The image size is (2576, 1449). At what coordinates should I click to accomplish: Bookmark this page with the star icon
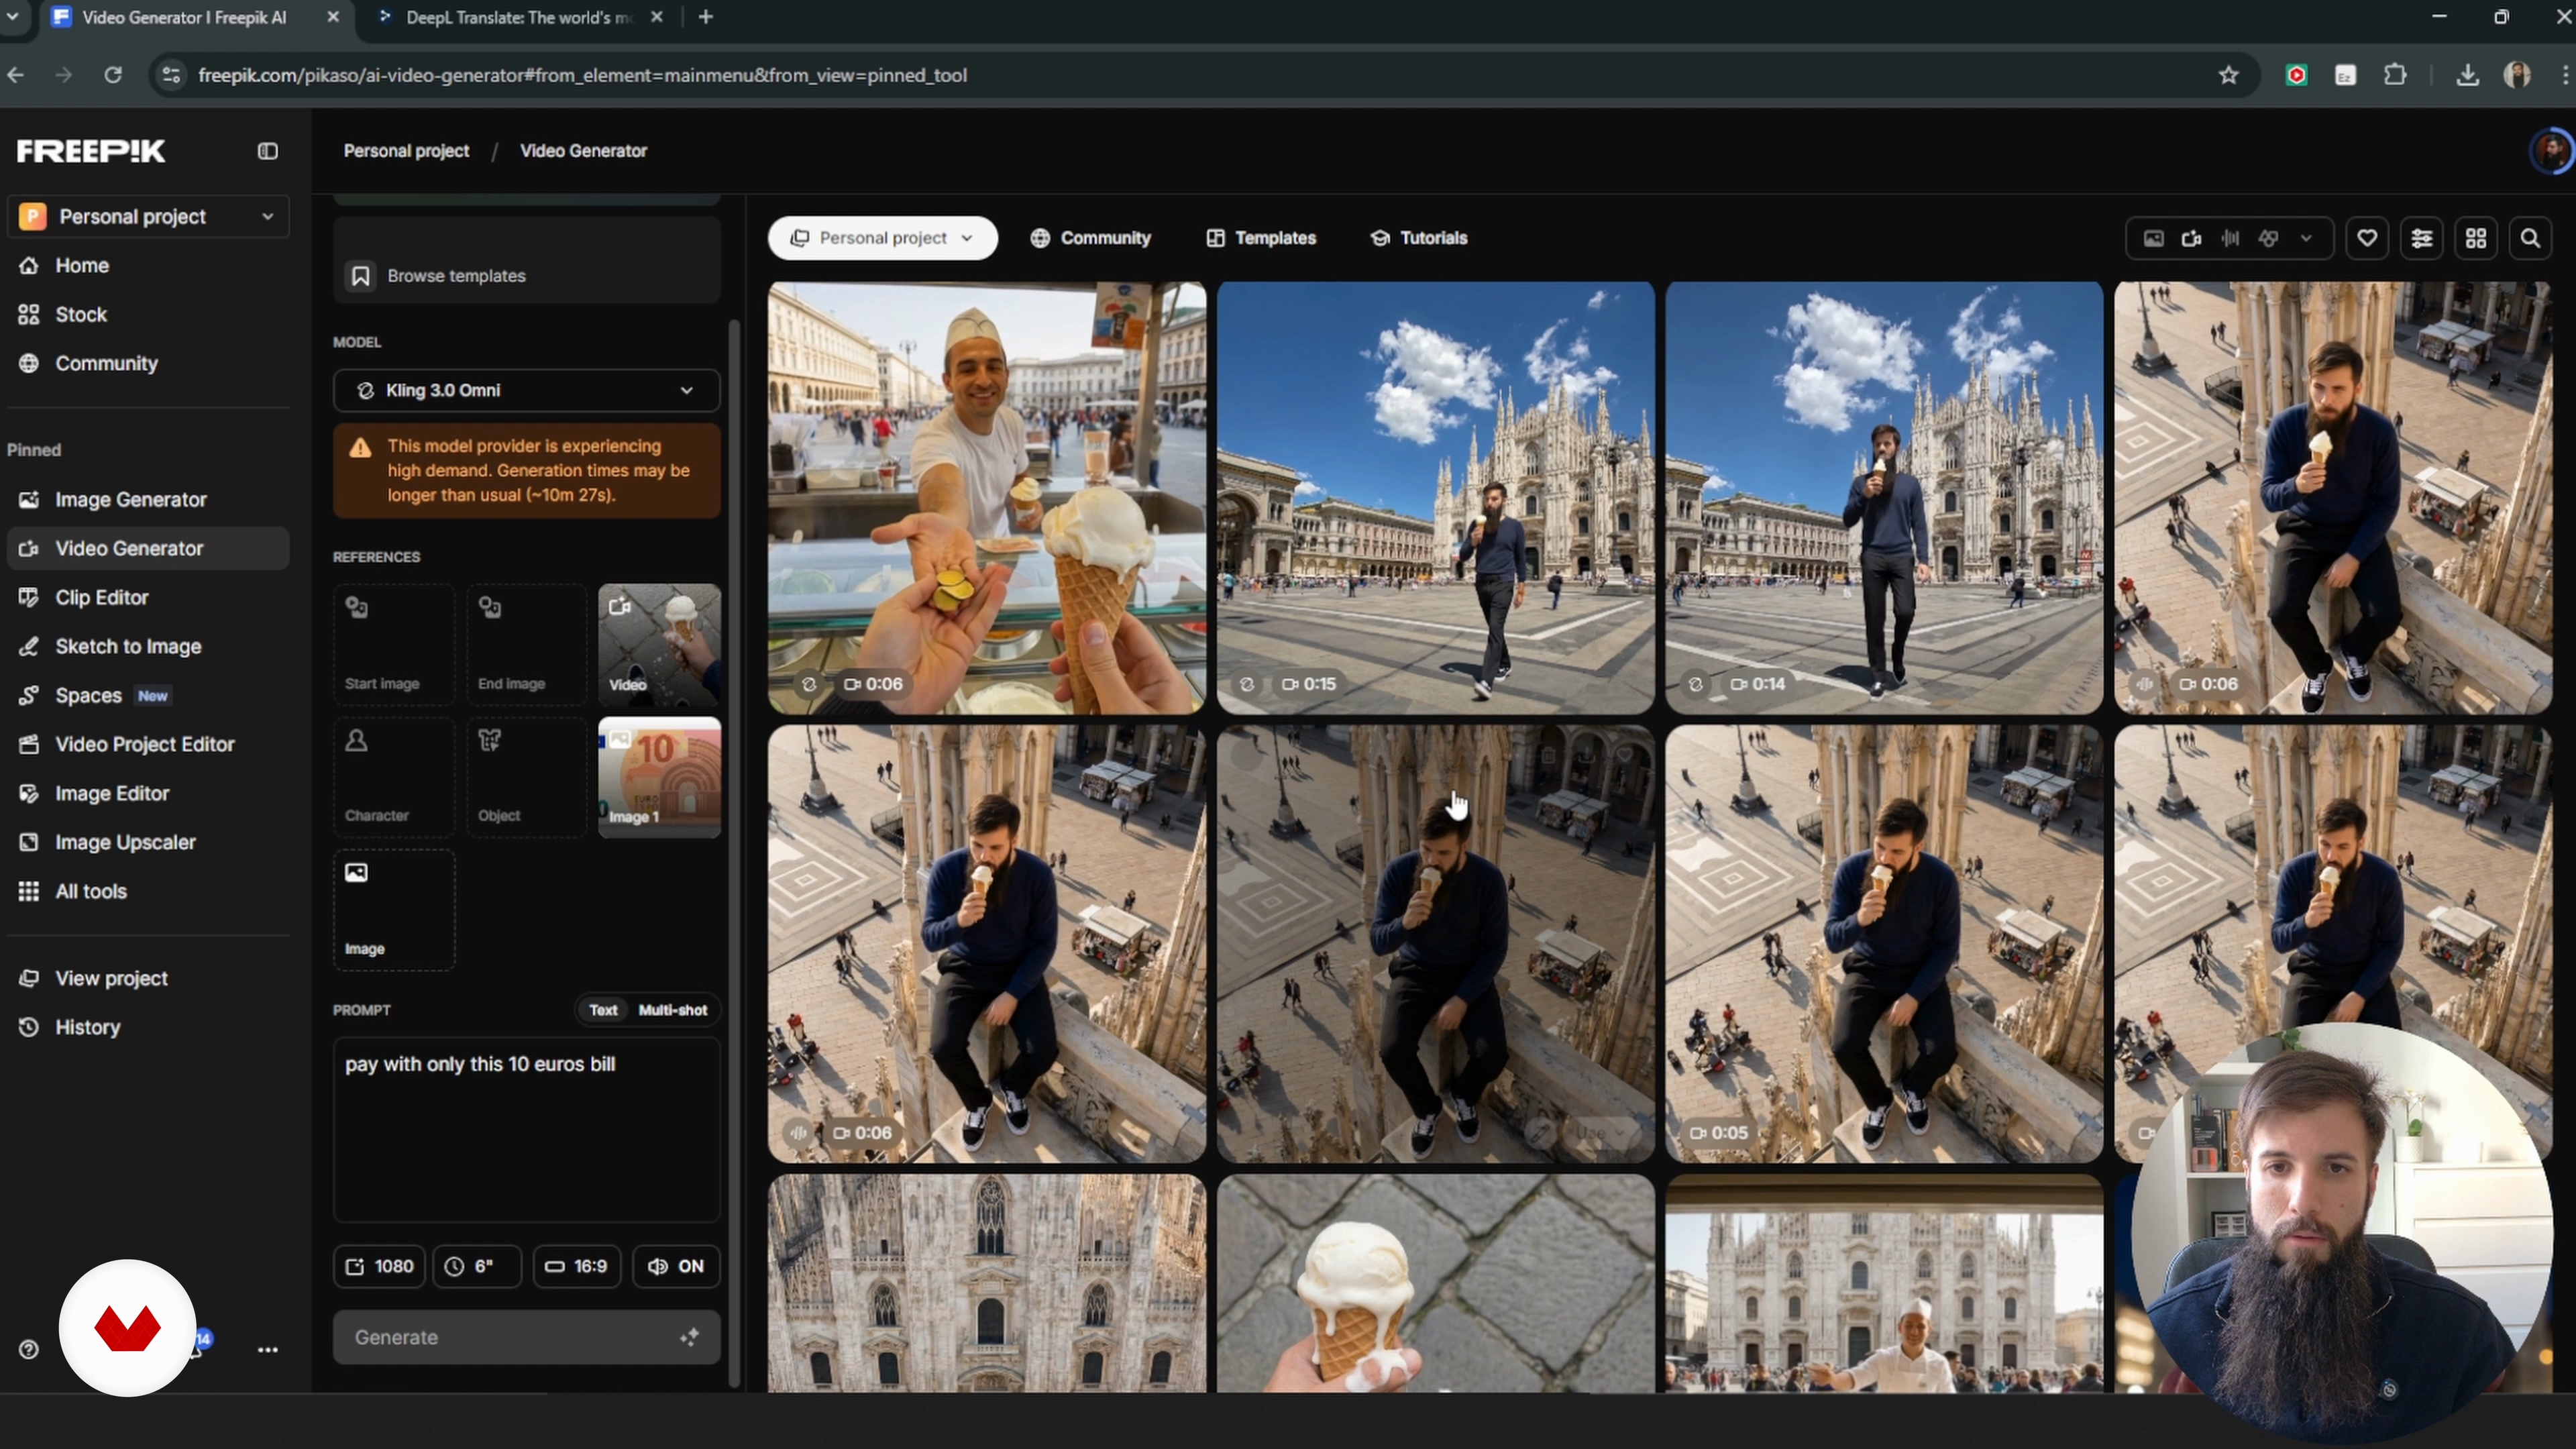(2228, 75)
